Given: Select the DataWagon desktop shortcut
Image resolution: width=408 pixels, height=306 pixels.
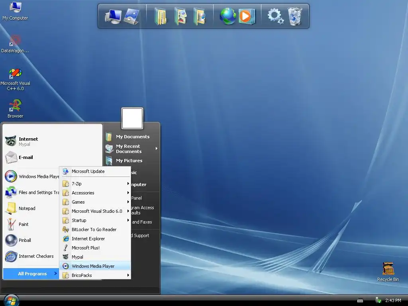Looking at the screenshot, I should (15, 44).
